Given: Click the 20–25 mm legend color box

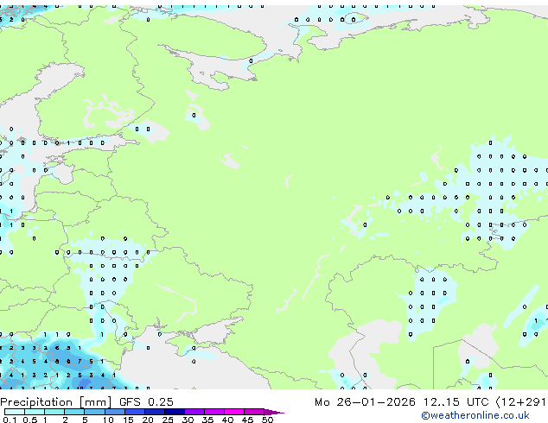Looking at the screenshot, I should [155, 412].
